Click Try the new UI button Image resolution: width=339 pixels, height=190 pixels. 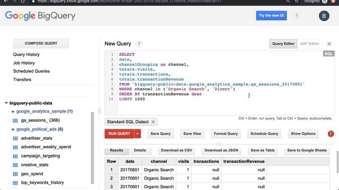[x=271, y=15]
